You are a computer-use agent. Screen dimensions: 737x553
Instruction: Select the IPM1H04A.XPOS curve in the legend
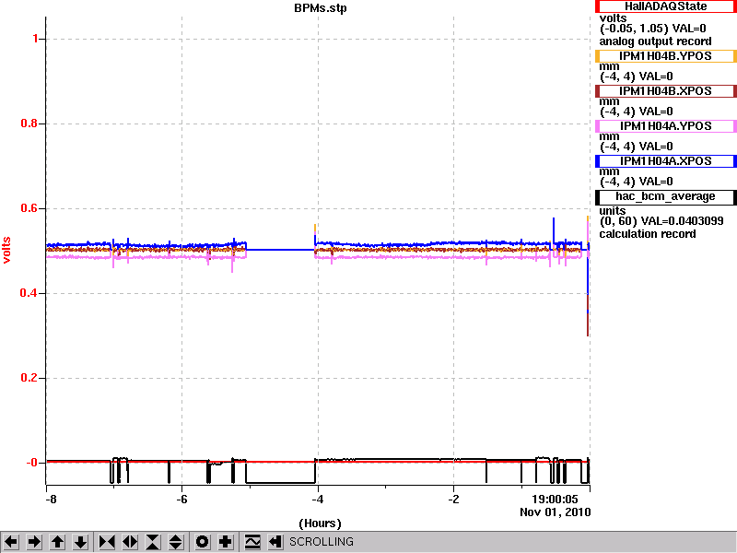click(665, 161)
